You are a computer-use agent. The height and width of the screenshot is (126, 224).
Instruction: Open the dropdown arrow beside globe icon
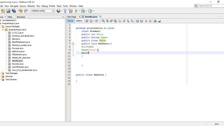tap(62, 11)
